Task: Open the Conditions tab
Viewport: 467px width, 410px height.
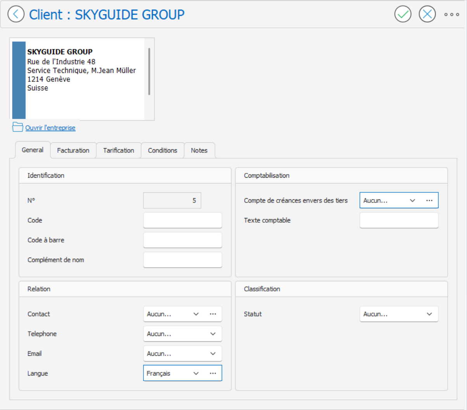Action: pos(163,150)
